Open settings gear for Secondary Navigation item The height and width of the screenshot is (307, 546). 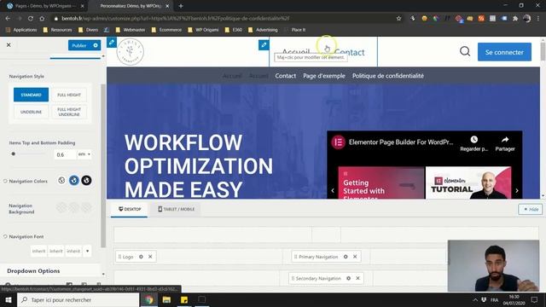348,278
